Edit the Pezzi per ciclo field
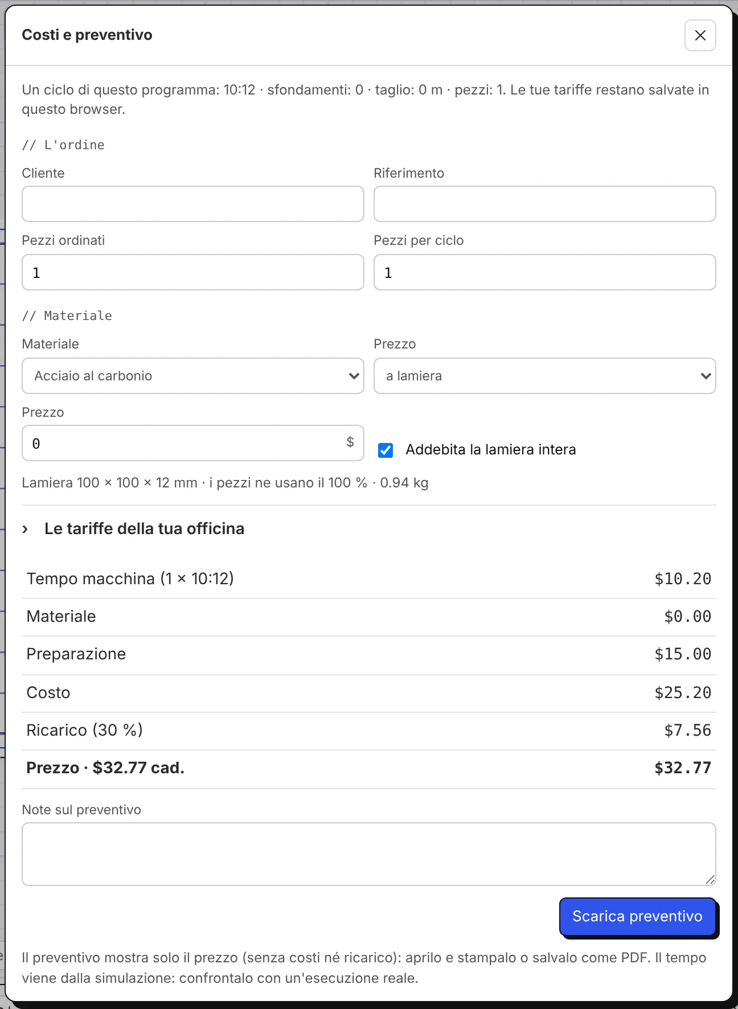The height and width of the screenshot is (1009, 738). click(x=544, y=272)
